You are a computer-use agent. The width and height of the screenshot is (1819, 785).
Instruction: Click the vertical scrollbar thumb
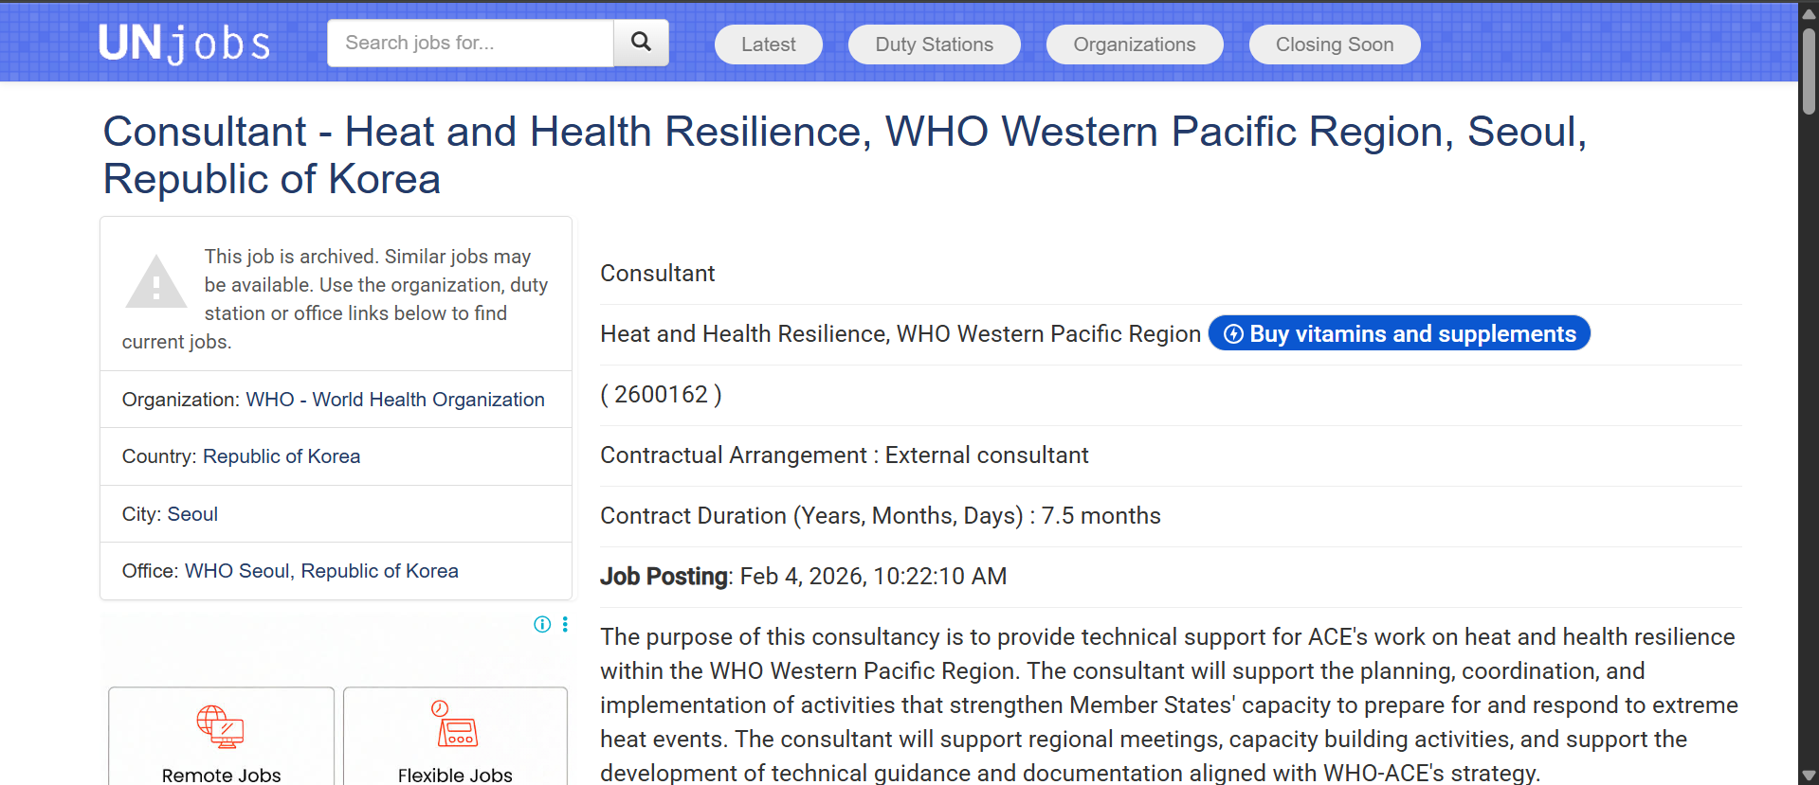(1809, 71)
